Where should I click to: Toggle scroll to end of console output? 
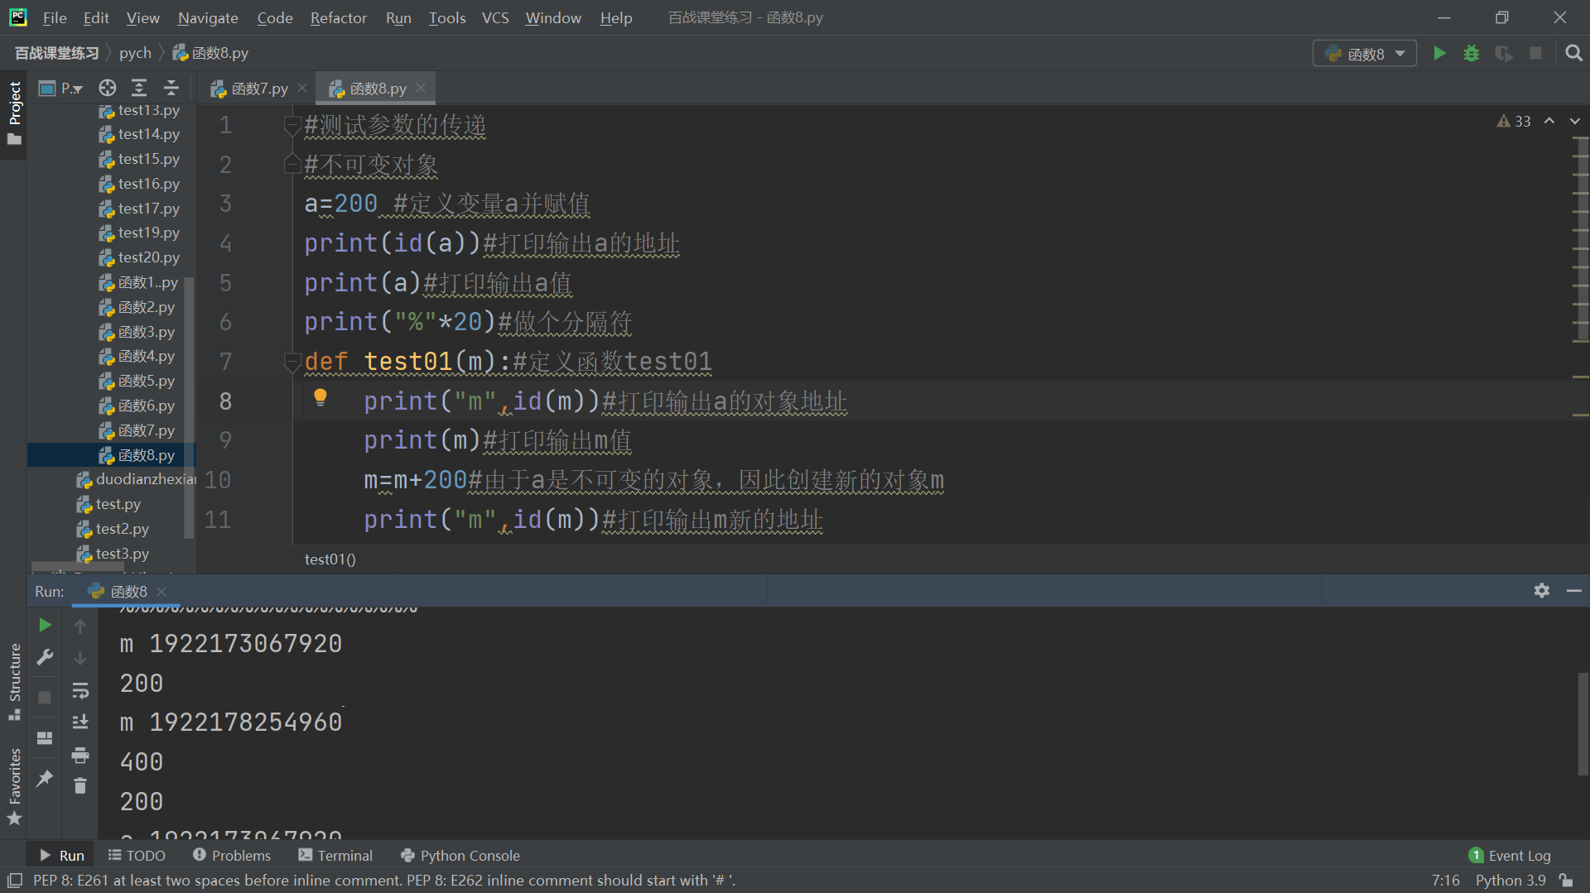pyautogui.click(x=80, y=722)
